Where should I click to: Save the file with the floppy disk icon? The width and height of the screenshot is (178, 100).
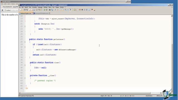25,10
